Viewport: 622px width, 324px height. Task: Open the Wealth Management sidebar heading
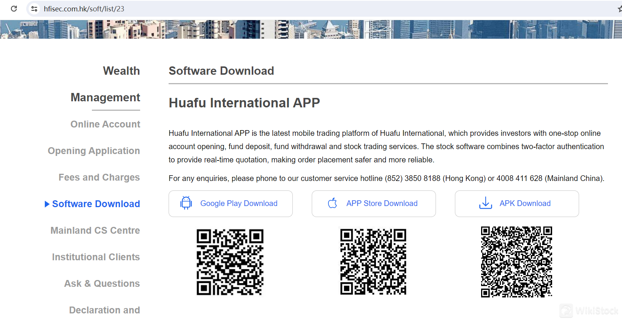coord(106,84)
